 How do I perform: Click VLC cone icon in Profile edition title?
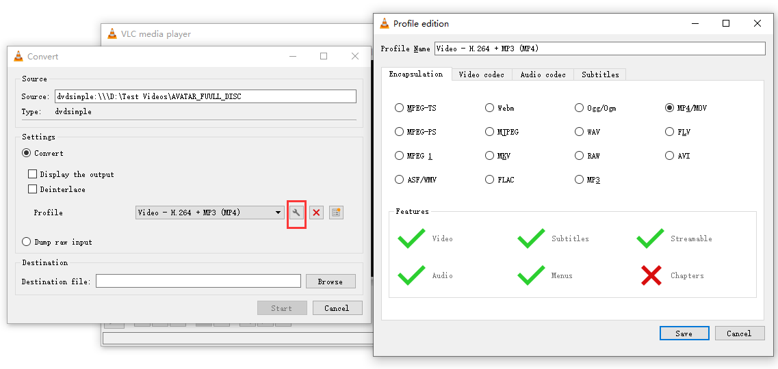tap(385, 23)
